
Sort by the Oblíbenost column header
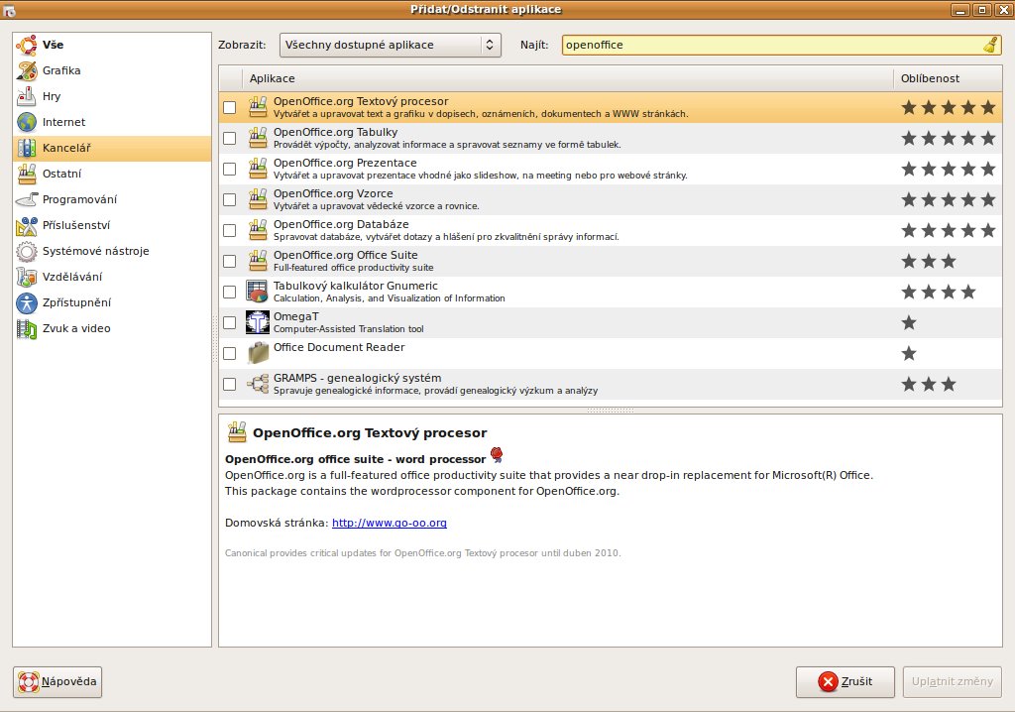pyautogui.click(x=948, y=78)
